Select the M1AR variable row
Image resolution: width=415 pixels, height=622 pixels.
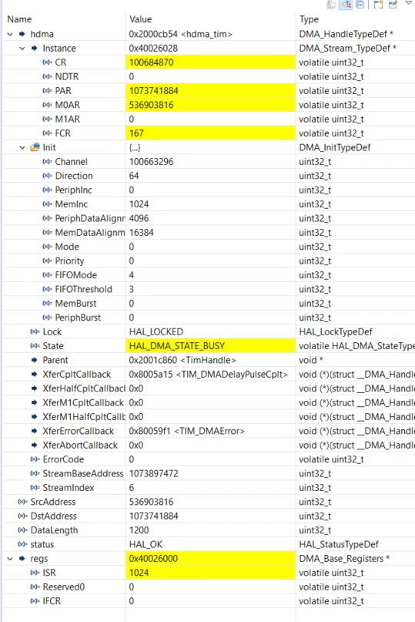[x=209, y=119]
